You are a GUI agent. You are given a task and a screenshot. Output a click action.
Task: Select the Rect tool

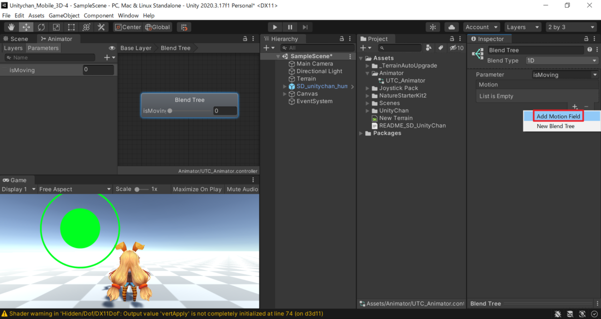tap(71, 27)
